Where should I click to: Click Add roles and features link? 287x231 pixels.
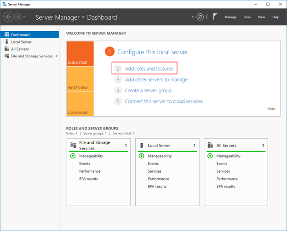tap(149, 68)
